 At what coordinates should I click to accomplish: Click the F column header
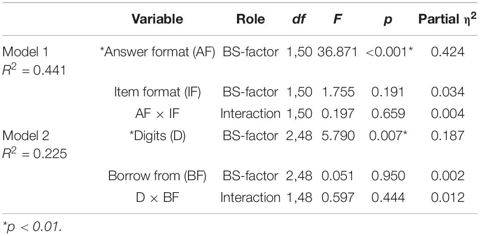click(337, 19)
